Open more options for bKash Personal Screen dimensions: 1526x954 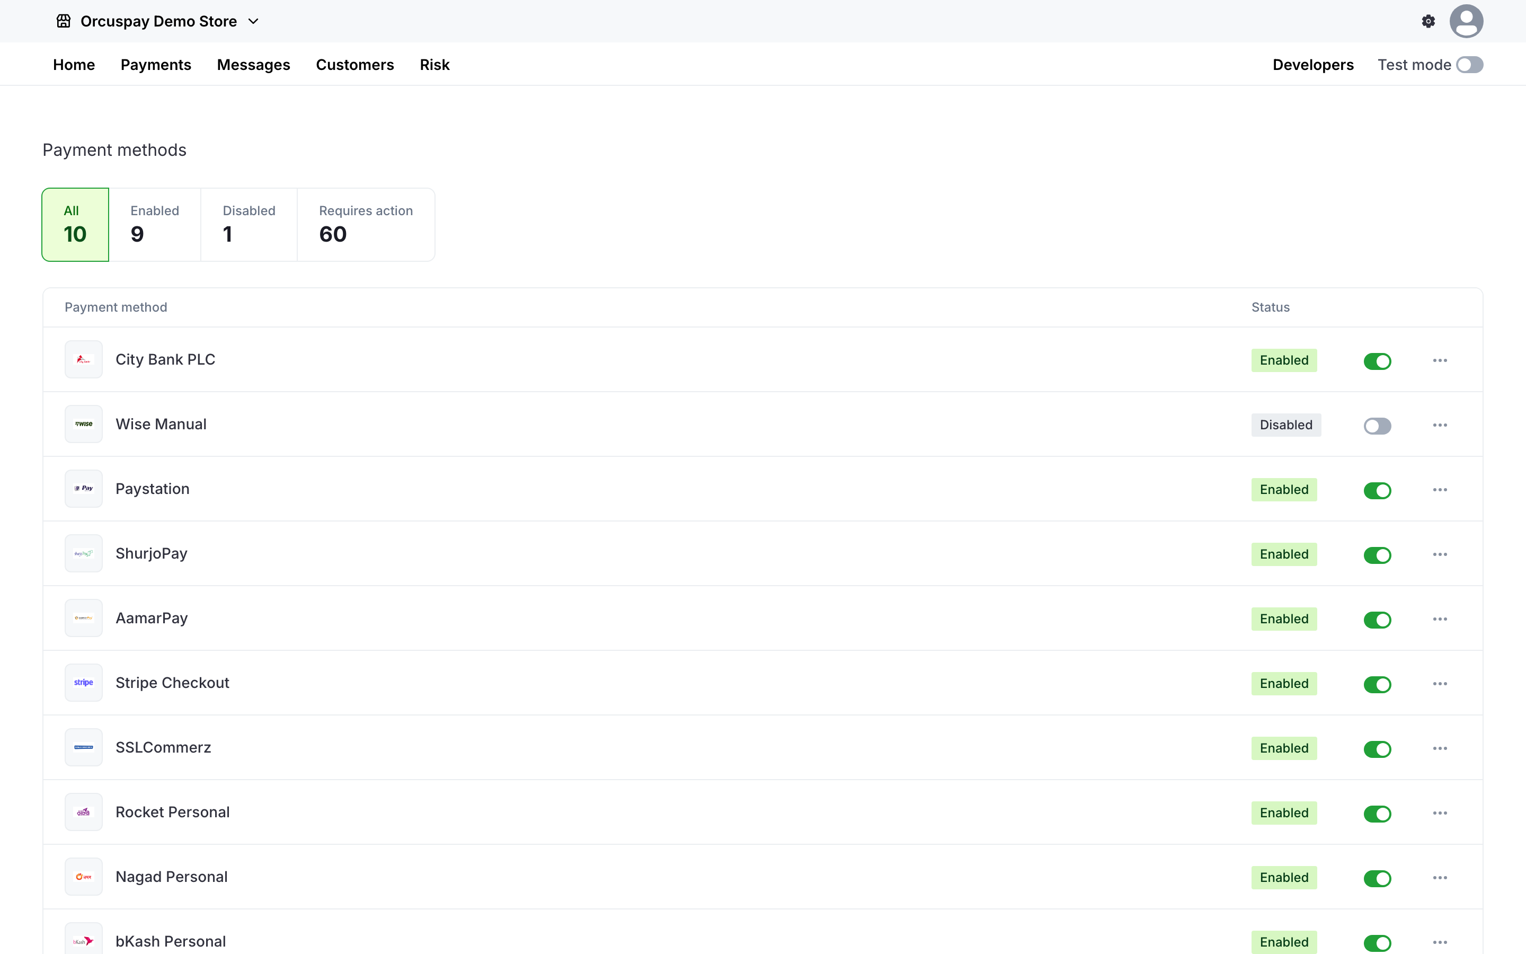(1440, 943)
